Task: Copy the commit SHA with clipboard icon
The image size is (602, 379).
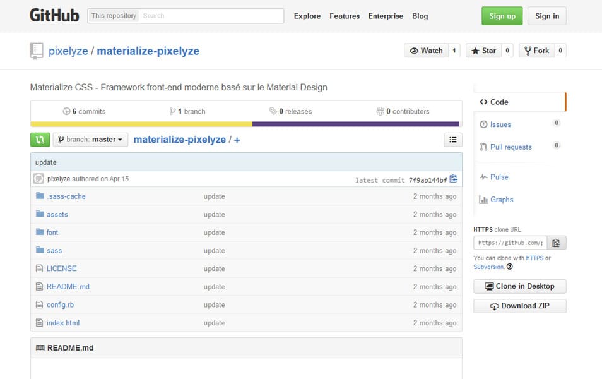Action: click(x=454, y=179)
